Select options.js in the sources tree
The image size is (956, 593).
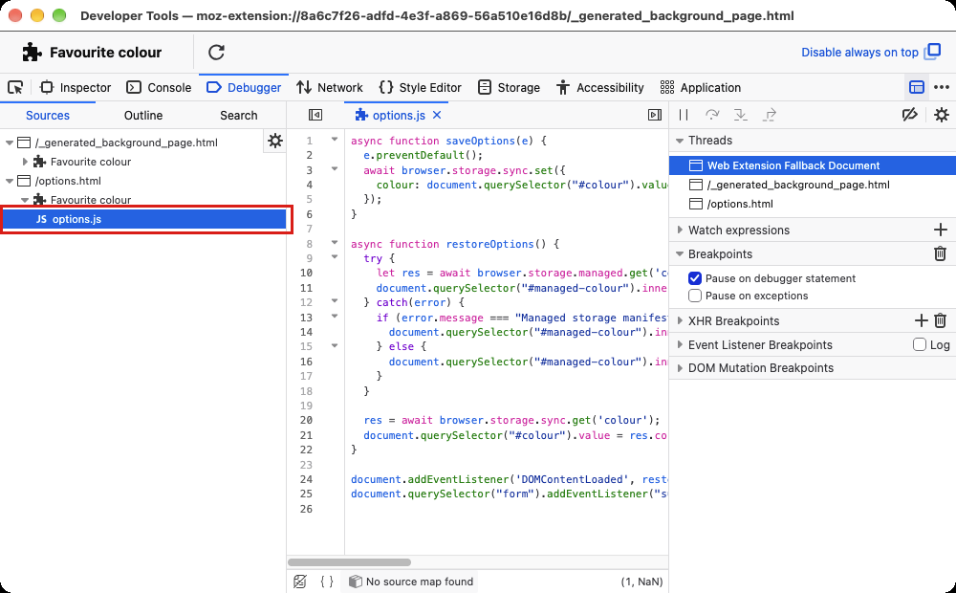[x=144, y=219]
